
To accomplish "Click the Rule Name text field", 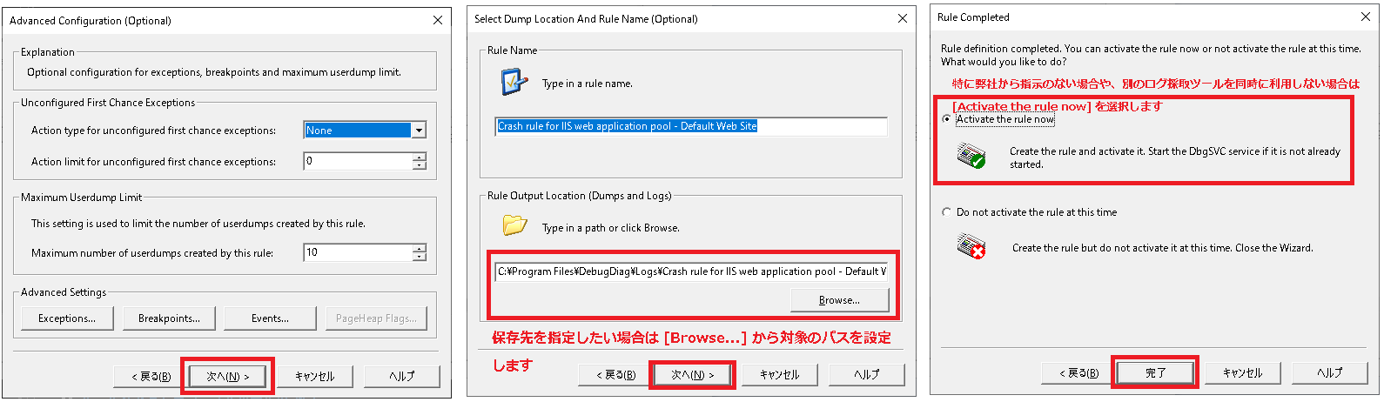I will [x=691, y=126].
